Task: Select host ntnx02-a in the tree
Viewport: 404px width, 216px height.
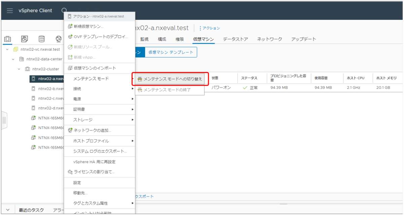Action: pyautogui.click(x=46, y=79)
